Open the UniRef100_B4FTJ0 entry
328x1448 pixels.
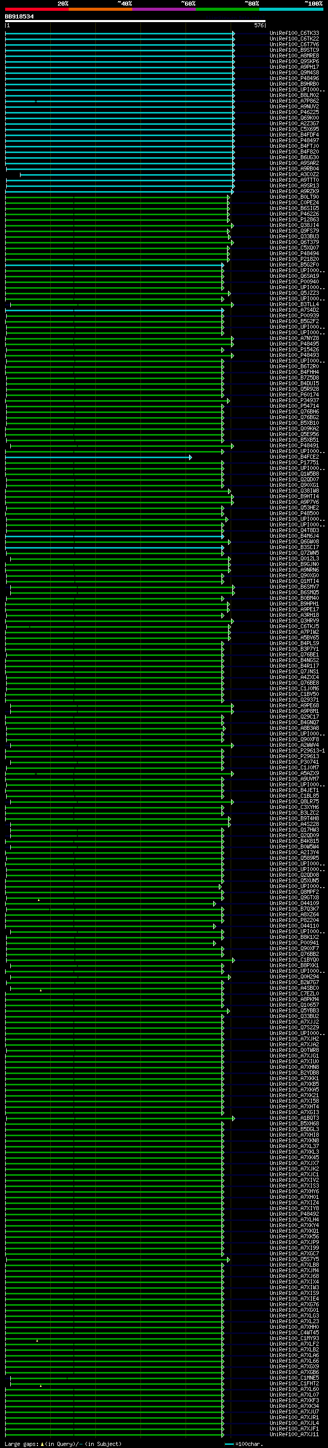(294, 146)
